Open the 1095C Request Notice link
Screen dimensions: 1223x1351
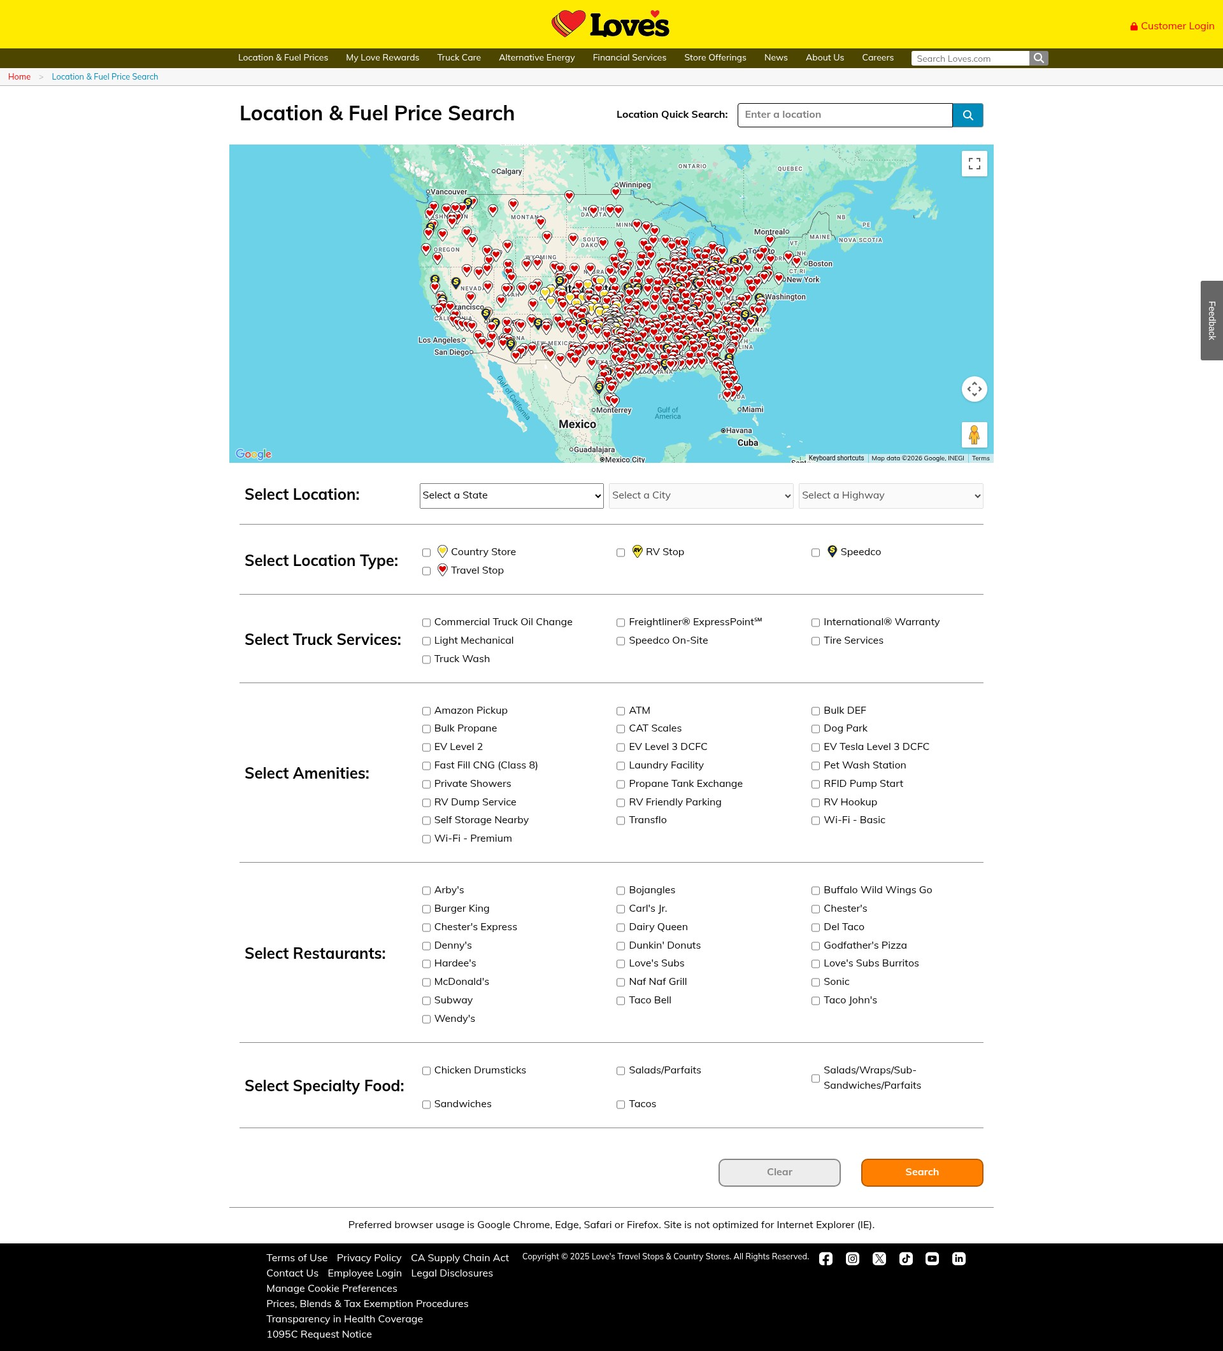point(319,1334)
